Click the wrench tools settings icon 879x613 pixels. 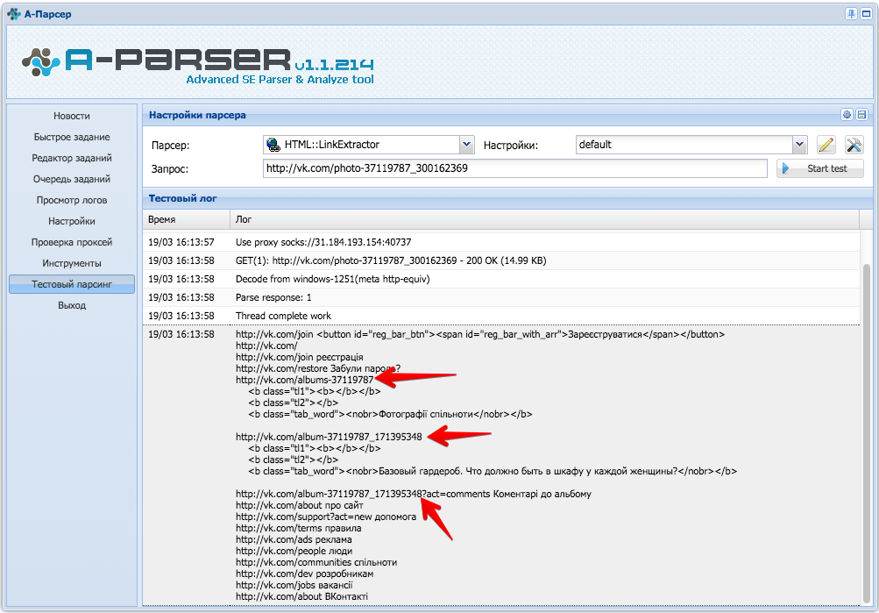[x=854, y=145]
